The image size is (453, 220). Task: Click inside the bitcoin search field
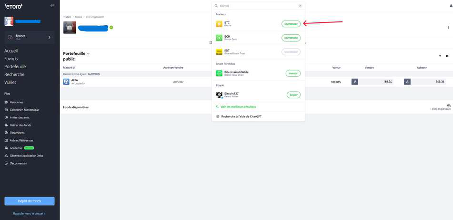[x=257, y=6]
